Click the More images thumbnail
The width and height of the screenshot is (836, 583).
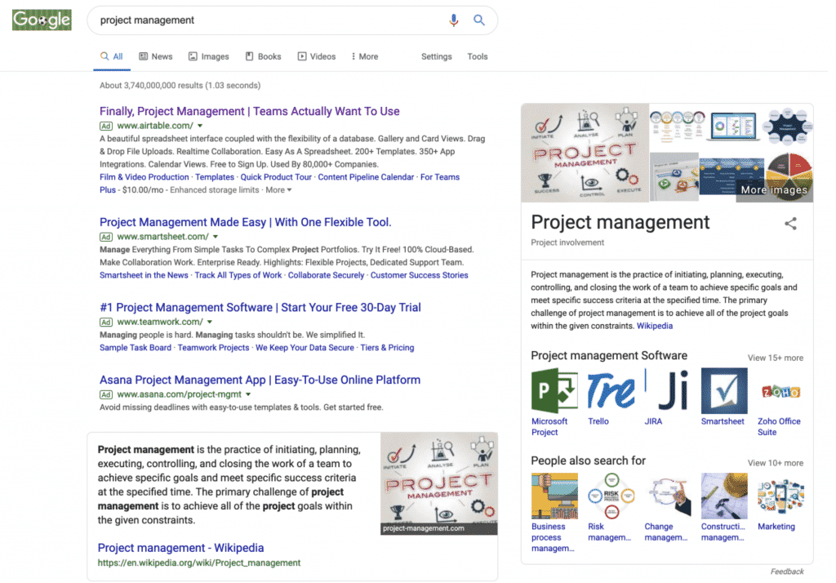point(772,189)
